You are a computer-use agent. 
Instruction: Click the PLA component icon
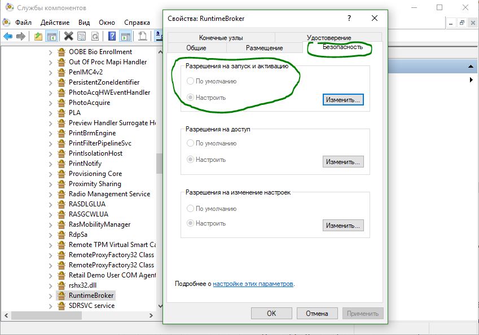[61, 113]
